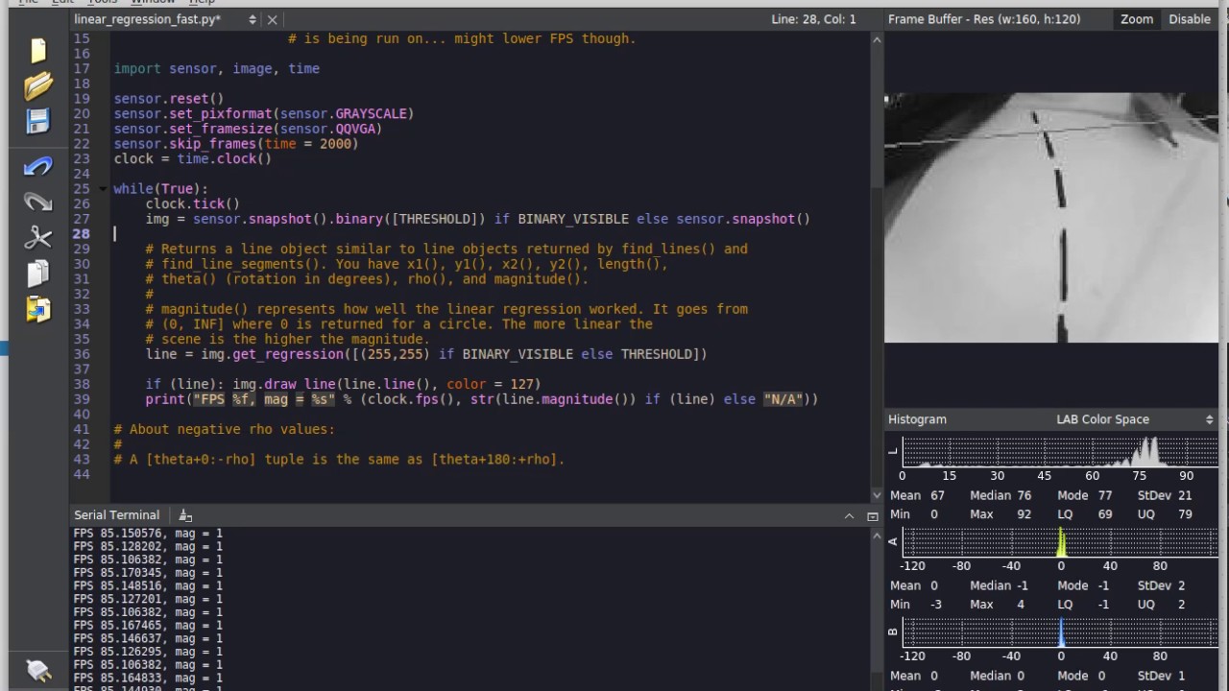1229x691 pixels.
Task: Click the blue B channel histogram graph
Action: click(x=1060, y=631)
